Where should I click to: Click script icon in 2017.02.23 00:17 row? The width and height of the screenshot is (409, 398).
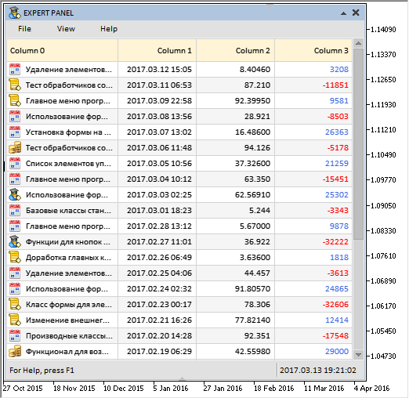[x=15, y=304]
